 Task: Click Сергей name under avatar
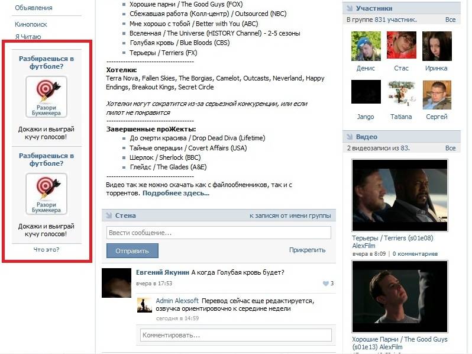(x=437, y=117)
